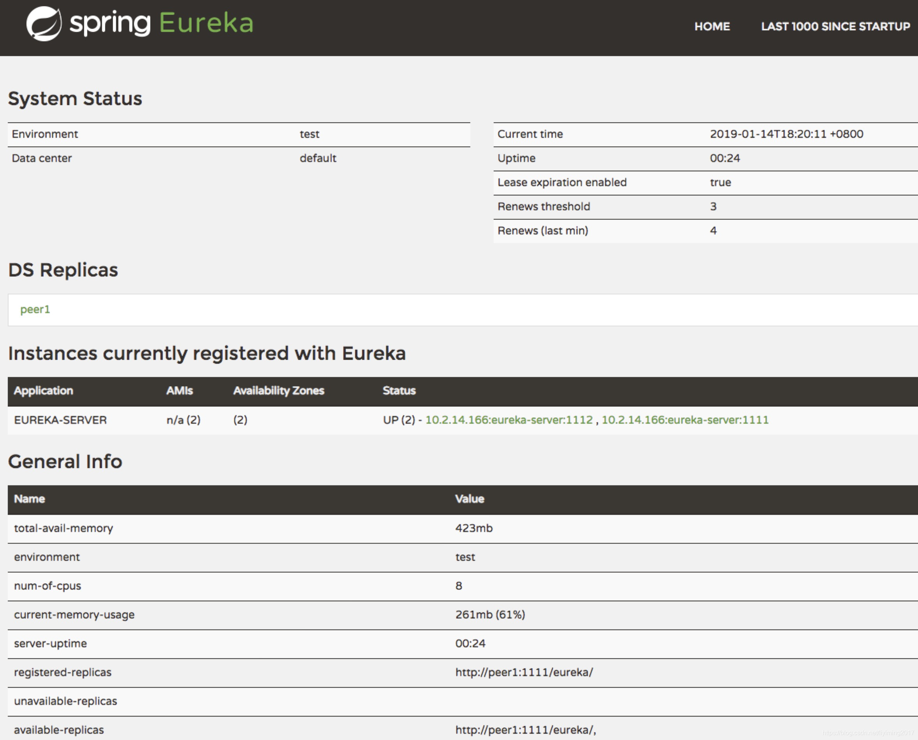
Task: Click the total-avail-memory row name
Action: 63,528
